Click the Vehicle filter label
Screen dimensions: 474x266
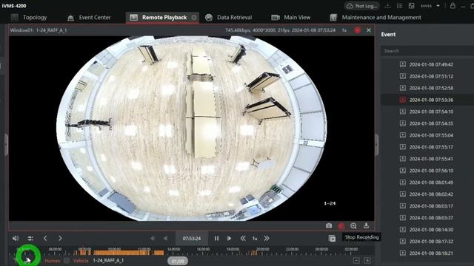[x=81, y=261]
